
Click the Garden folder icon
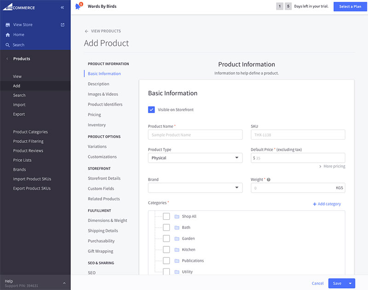(177, 239)
